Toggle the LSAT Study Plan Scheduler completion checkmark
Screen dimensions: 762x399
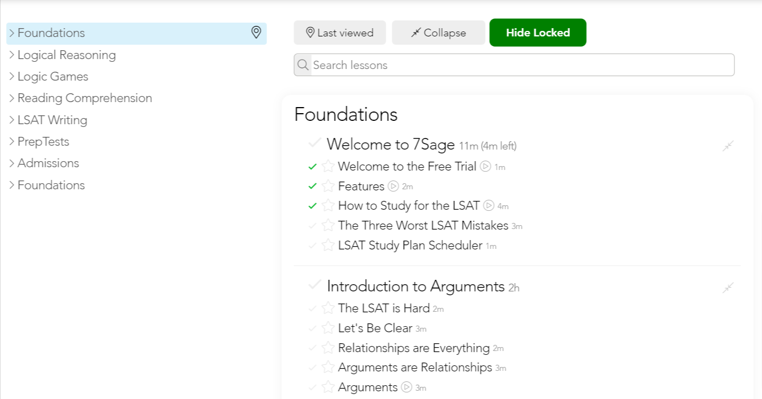coord(313,246)
